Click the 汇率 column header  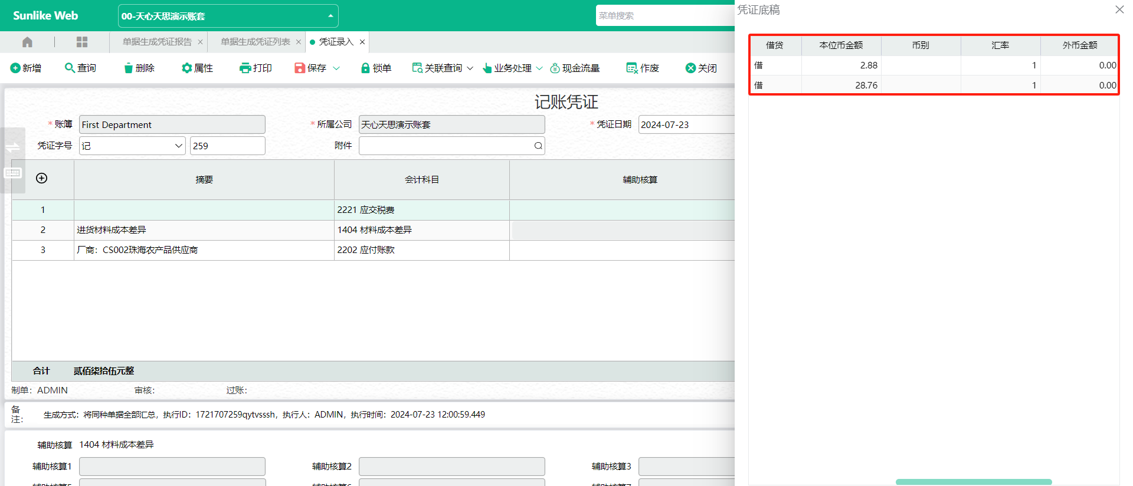coord(1000,45)
